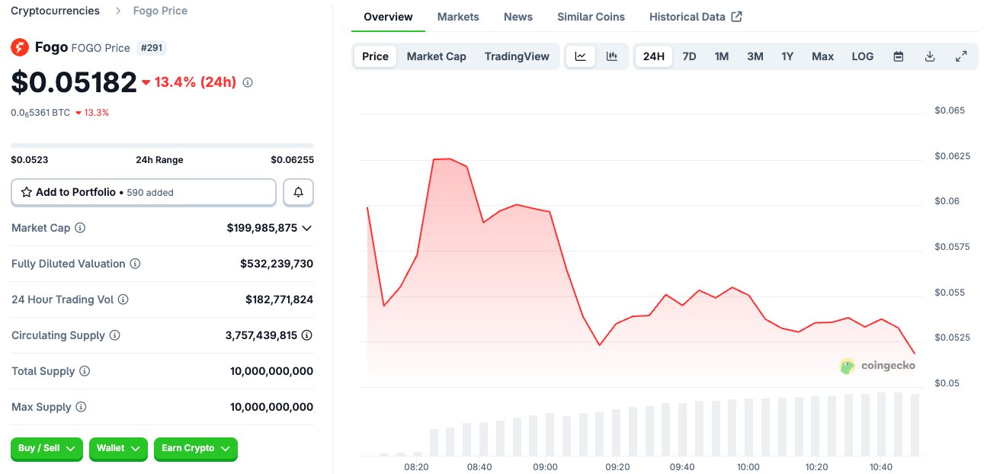
Task: Toggle LOG scale on chart
Action: coord(862,56)
